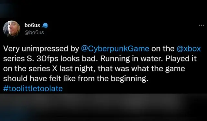The image size is (207, 121).
Task: Click the blue cap badge beside bo6us
Action: pyautogui.click(x=45, y=25)
